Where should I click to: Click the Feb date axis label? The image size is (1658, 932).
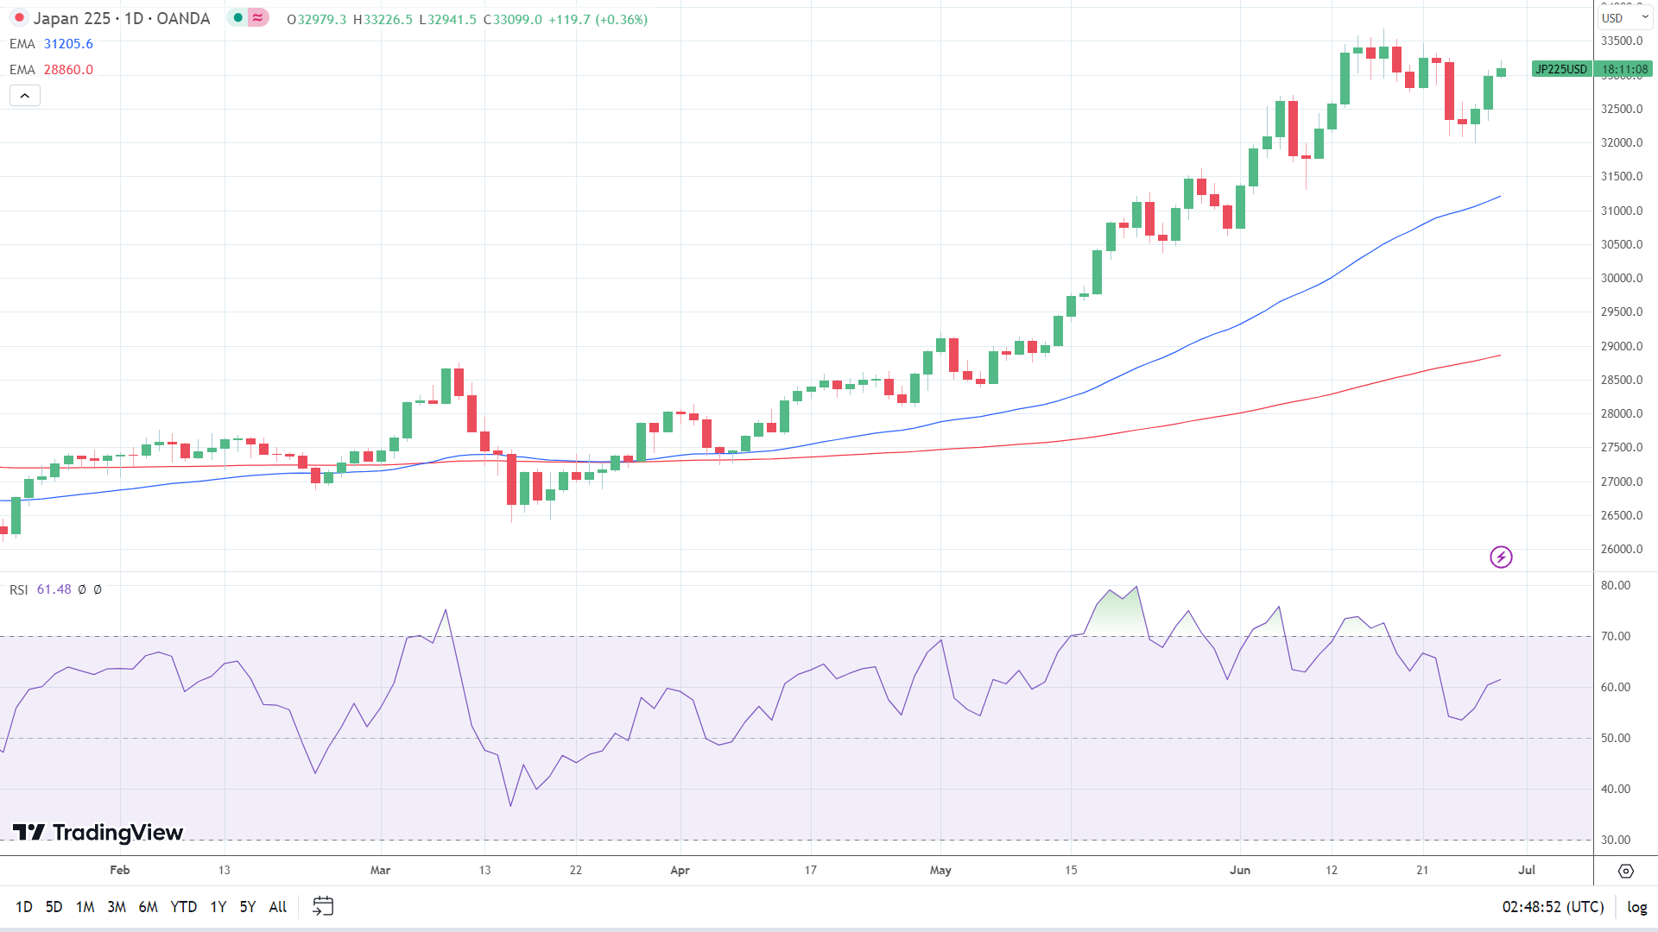(120, 870)
